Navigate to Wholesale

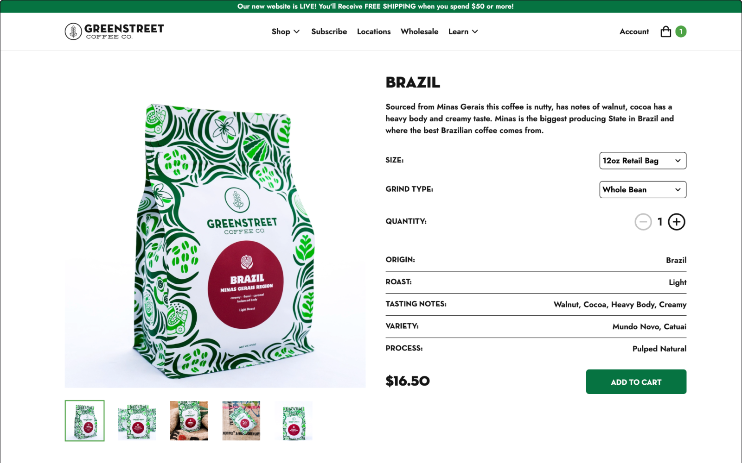tap(420, 31)
